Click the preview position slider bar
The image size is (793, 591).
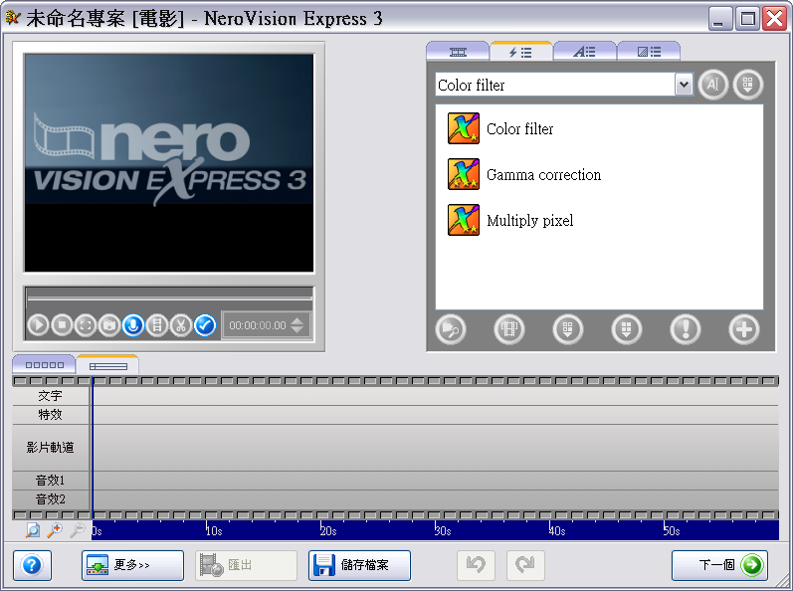pyautogui.click(x=169, y=297)
